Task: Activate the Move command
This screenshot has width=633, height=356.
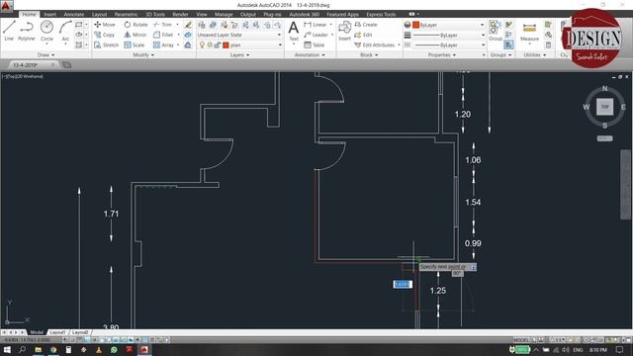Action: point(105,25)
